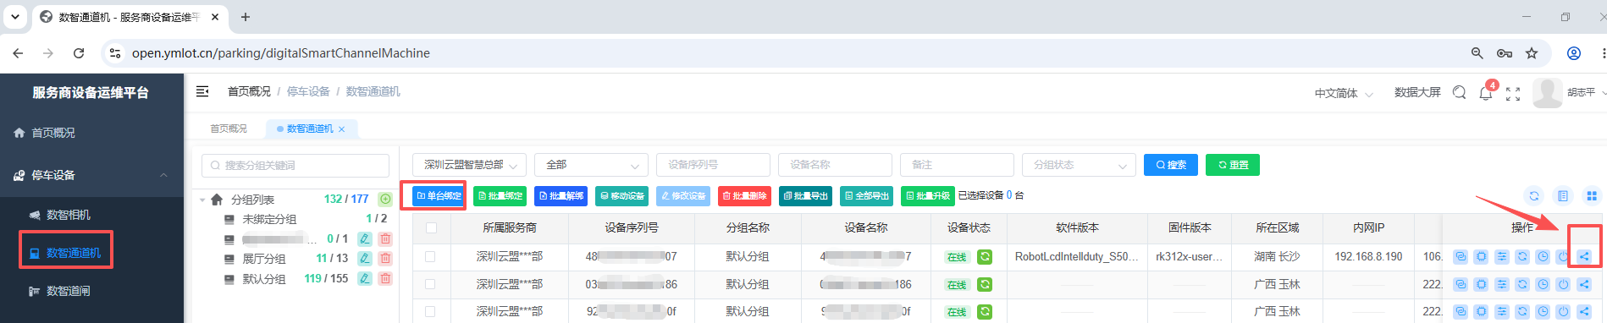1607x323 pixels.
Task: Open notification bell with badge 4
Action: coord(1485,93)
